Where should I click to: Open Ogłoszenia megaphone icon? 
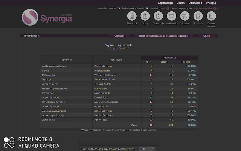coord(185,16)
